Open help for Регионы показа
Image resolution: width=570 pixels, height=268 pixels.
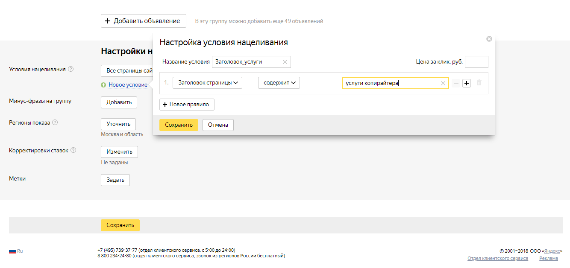click(x=54, y=122)
